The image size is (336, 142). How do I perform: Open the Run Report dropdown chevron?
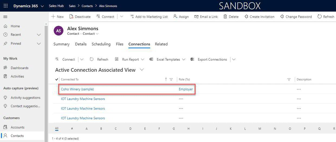[143, 59]
